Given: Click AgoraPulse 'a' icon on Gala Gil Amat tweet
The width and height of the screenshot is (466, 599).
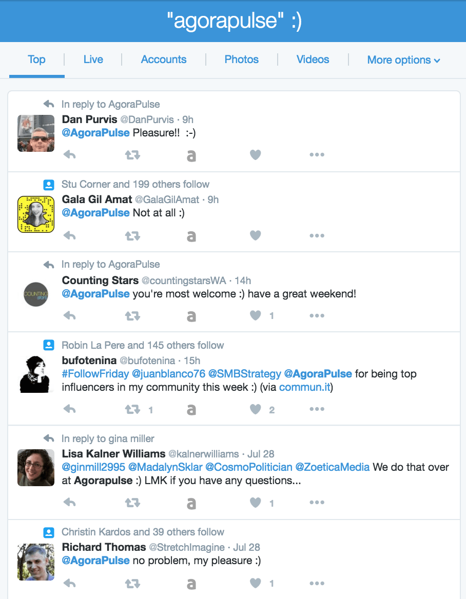Looking at the screenshot, I should (x=191, y=236).
